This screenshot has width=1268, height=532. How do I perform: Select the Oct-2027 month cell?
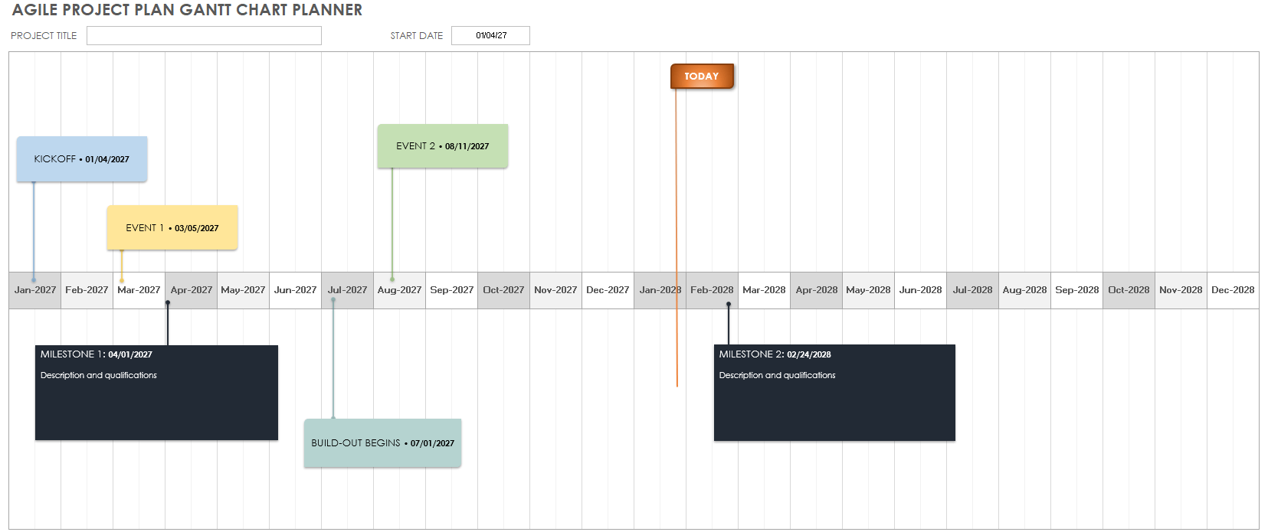click(x=503, y=290)
